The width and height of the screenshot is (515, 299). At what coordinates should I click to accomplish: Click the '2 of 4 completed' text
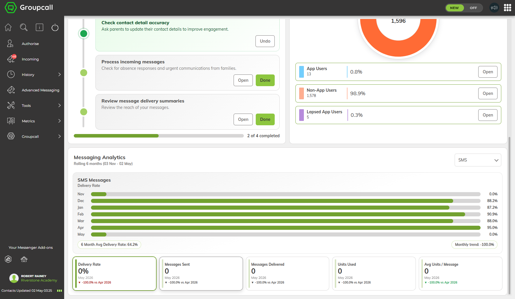[x=263, y=136]
